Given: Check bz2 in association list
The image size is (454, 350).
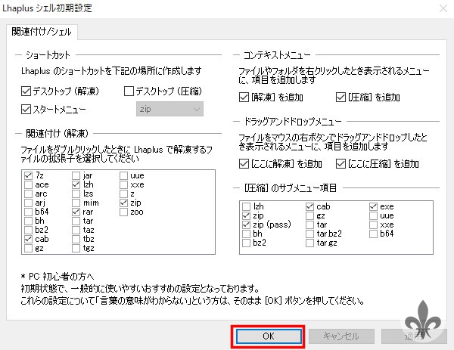Looking at the screenshot, I should coord(28,230).
